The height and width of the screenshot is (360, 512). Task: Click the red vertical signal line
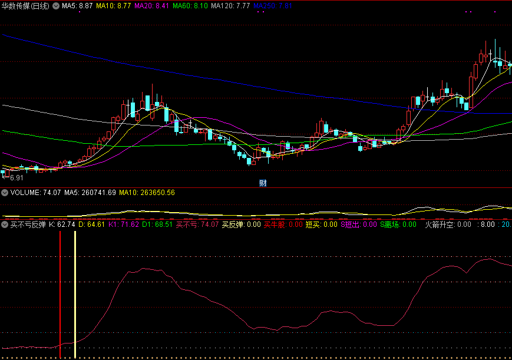60,294
